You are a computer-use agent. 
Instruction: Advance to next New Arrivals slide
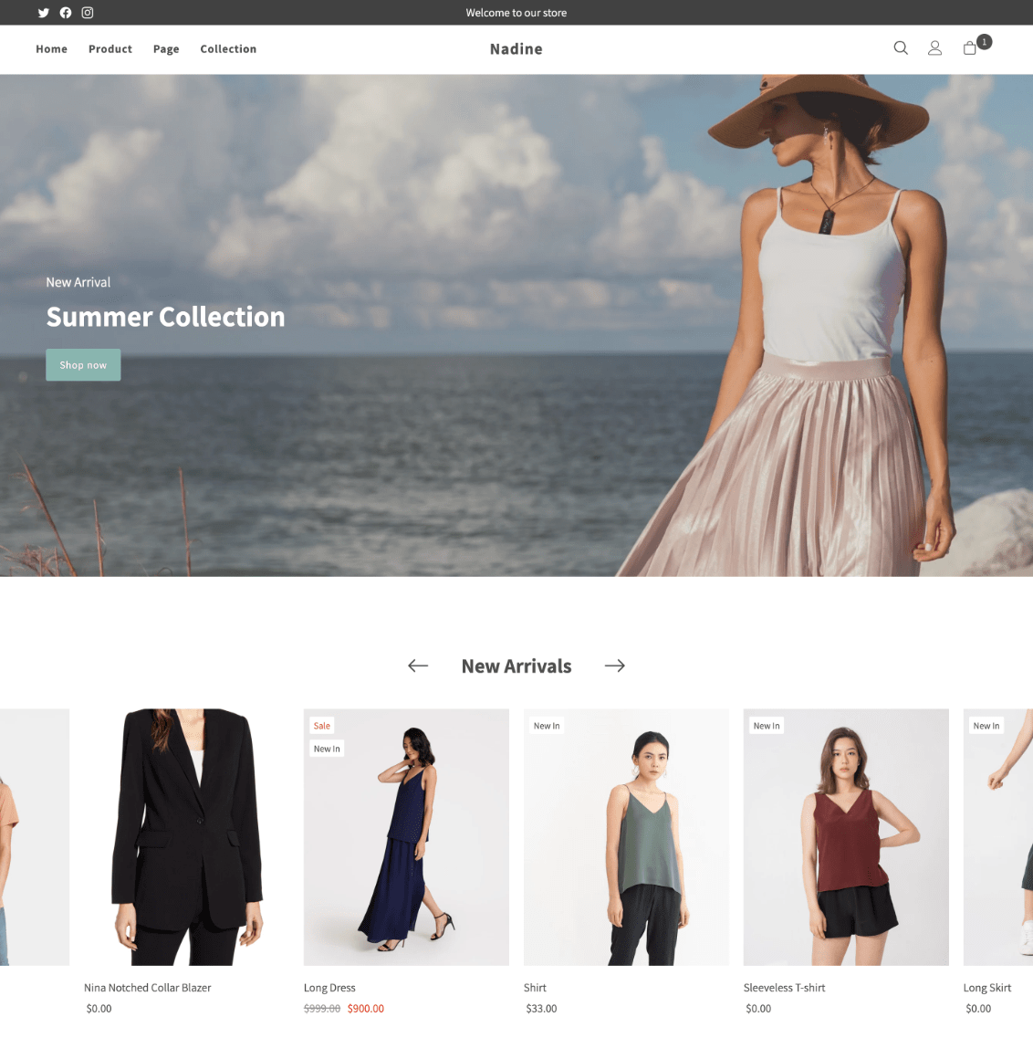tap(615, 666)
